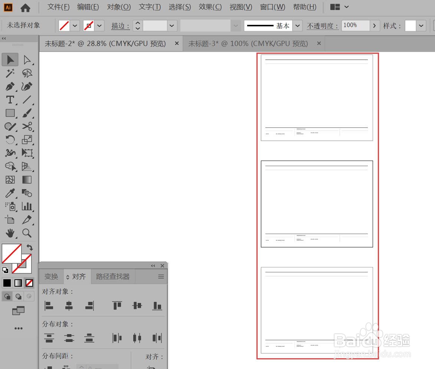Switch to 路径查找器 panel tab
The height and width of the screenshot is (369, 435).
[113, 276]
